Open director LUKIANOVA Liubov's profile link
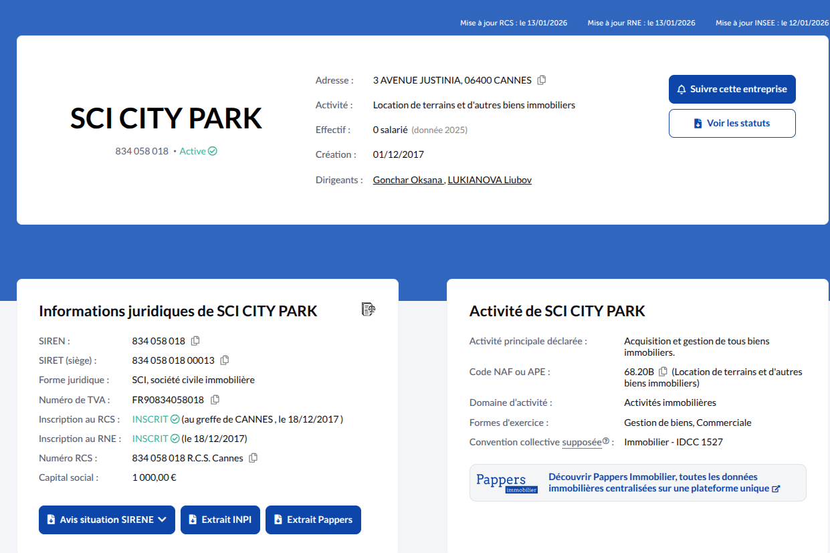Viewport: 830px width, 553px height. point(490,180)
